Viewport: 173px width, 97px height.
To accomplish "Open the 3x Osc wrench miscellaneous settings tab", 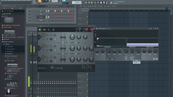I will click(x=54, y=30).
